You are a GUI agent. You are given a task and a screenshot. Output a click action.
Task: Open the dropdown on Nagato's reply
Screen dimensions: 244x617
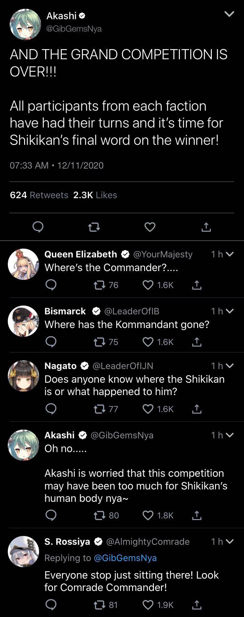tap(231, 366)
